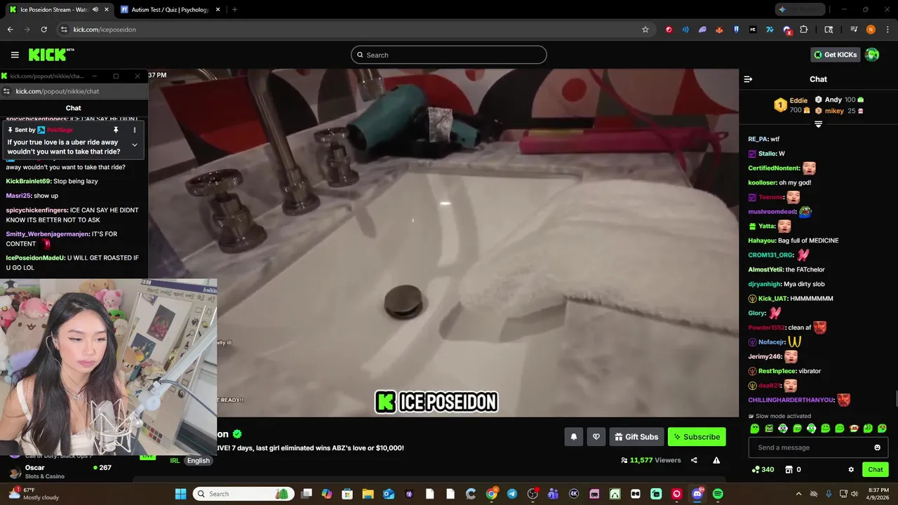
Task: Reload the kick.com page
Action: pyautogui.click(x=43, y=29)
